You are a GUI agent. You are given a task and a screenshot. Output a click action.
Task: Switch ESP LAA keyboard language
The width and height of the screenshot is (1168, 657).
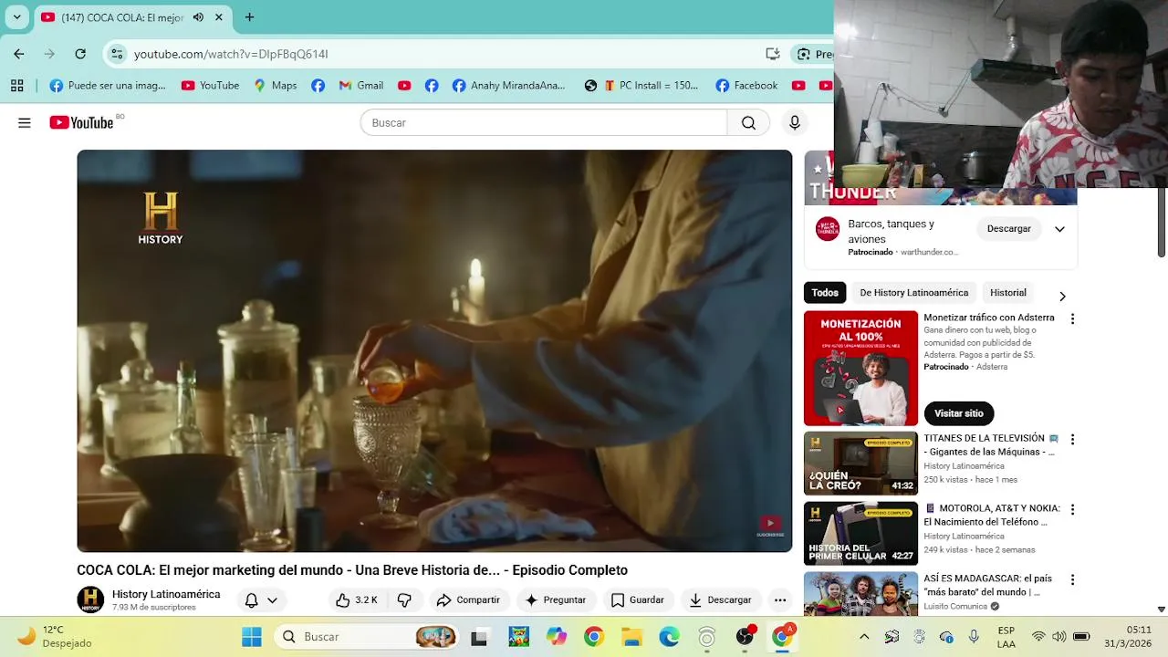(x=1006, y=636)
